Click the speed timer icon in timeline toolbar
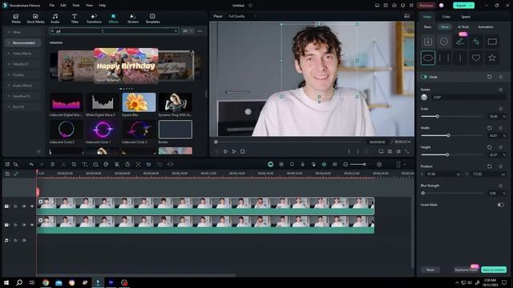This screenshot has width=513, height=288. point(127,164)
